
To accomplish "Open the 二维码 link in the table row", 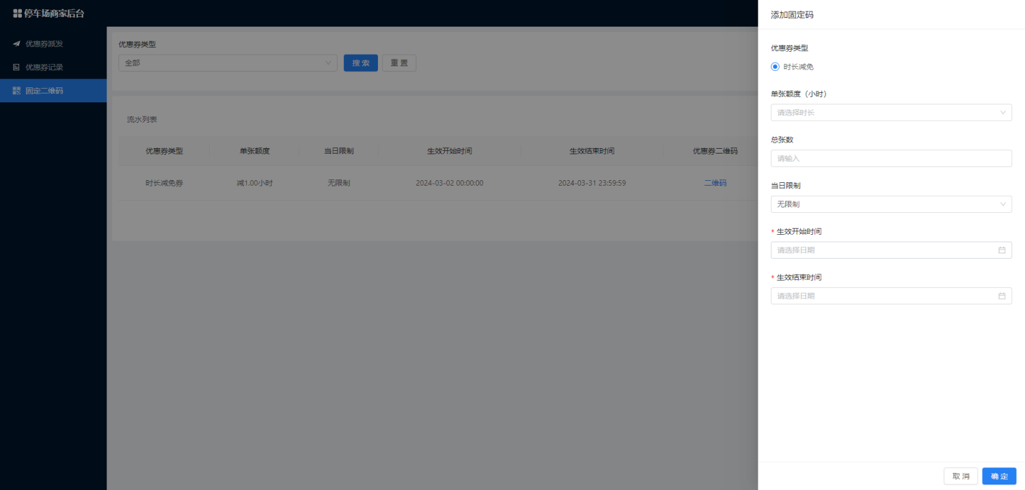I will [x=715, y=183].
